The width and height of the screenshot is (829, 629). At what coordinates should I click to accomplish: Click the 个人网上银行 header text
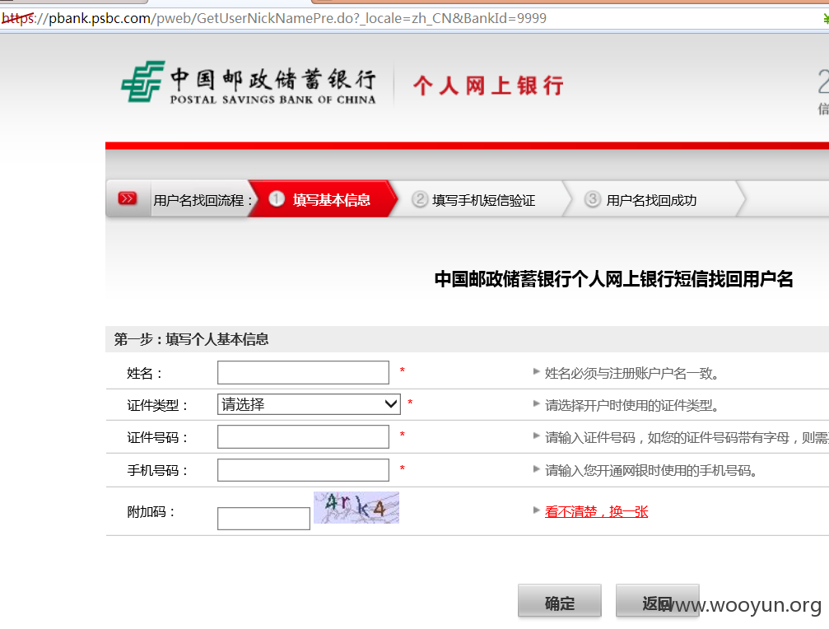(488, 86)
